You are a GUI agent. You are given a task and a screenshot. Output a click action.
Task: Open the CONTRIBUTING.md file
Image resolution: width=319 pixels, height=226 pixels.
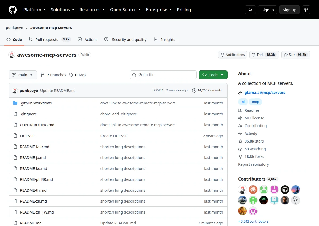[x=37, y=125]
